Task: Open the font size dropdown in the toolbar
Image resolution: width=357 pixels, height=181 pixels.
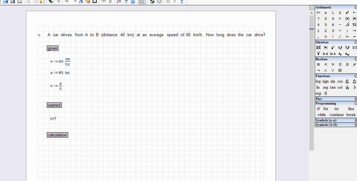Action: click(x=75, y=2)
